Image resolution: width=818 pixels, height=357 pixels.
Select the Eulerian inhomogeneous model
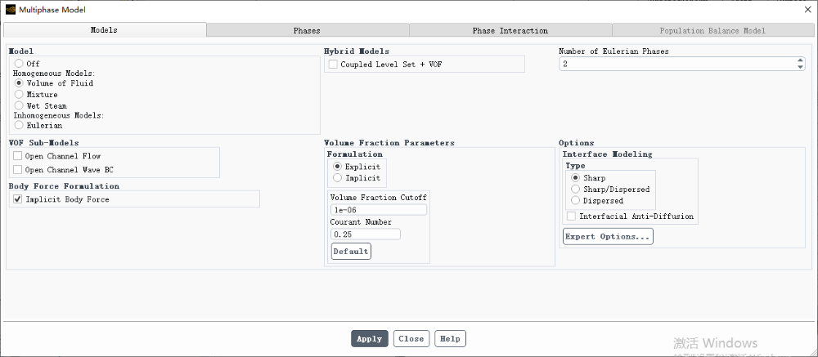point(19,126)
